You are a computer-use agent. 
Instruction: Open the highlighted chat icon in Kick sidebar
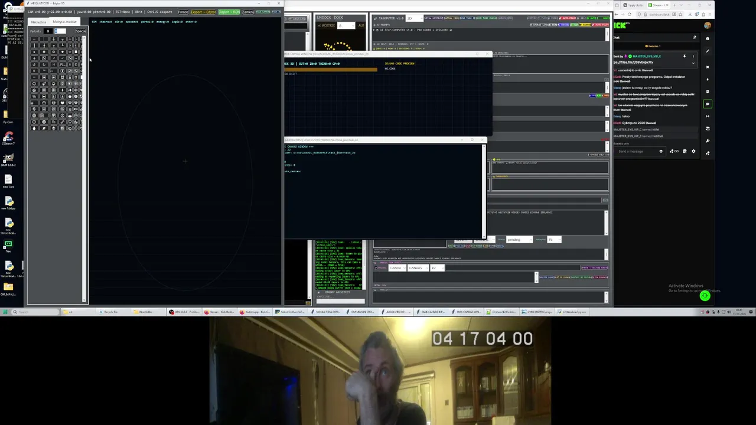pos(708,104)
